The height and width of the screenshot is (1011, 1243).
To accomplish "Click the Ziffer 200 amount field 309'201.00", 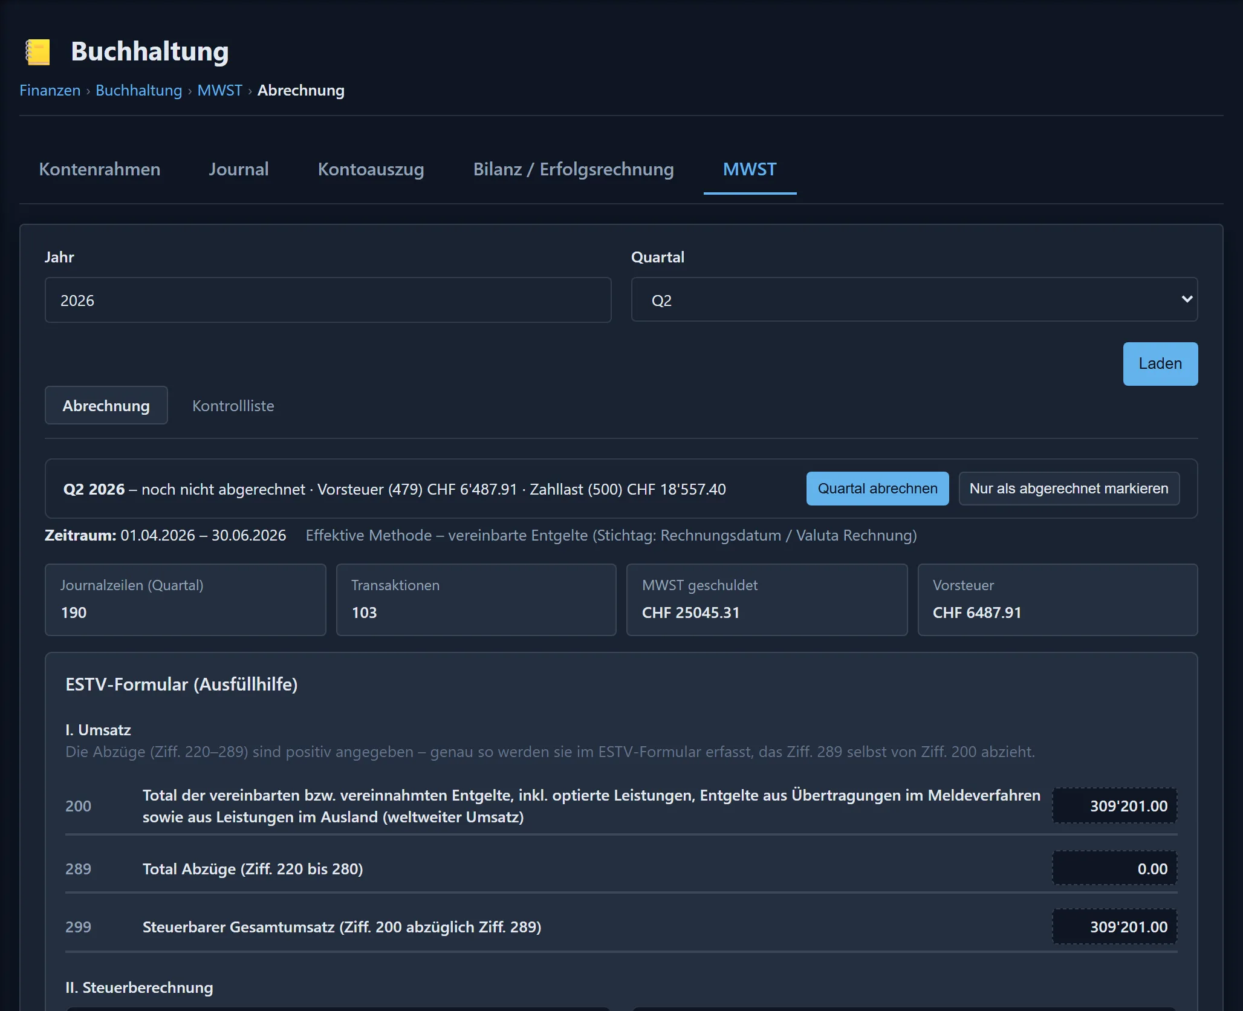I will point(1114,805).
